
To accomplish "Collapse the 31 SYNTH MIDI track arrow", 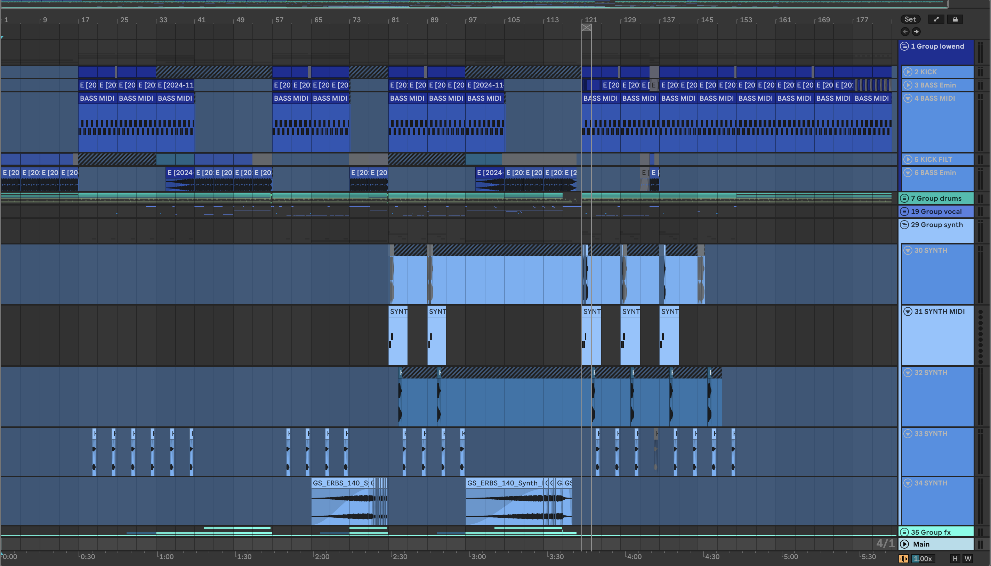I will coord(908,311).
